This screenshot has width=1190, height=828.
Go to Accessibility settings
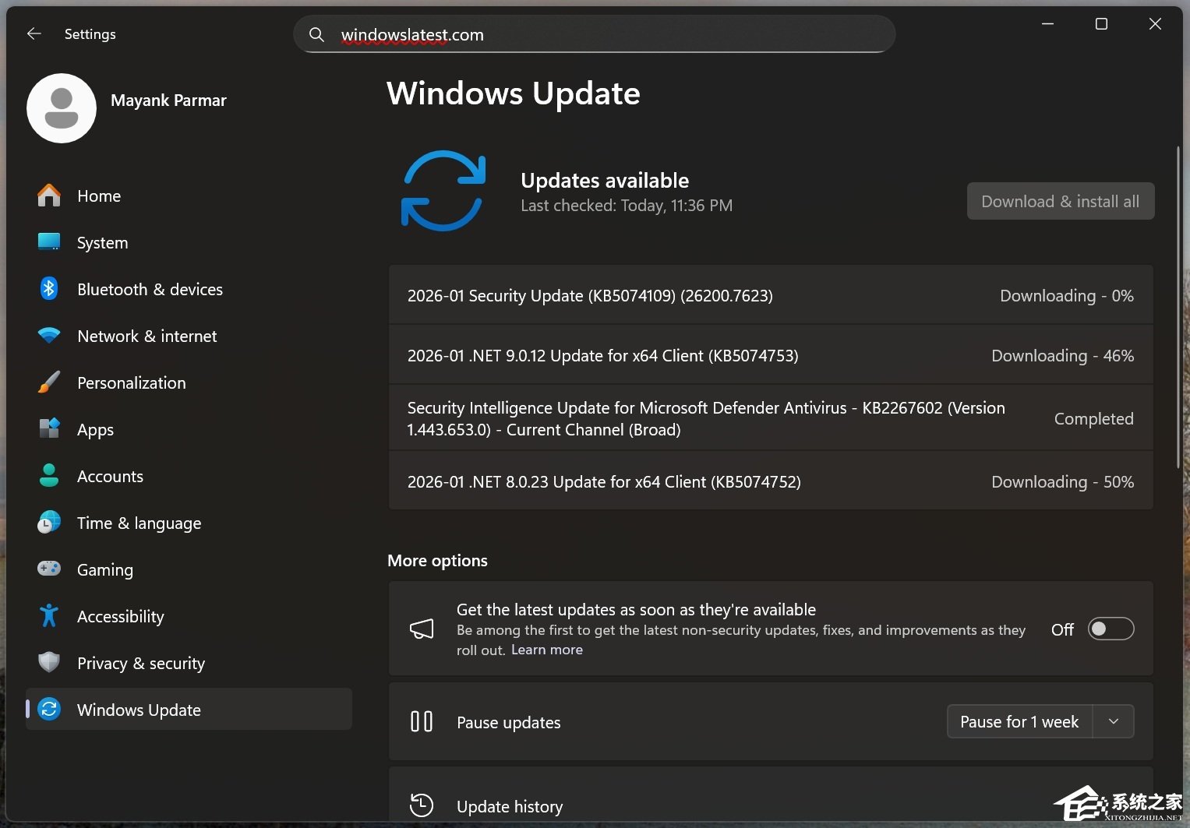(x=189, y=616)
